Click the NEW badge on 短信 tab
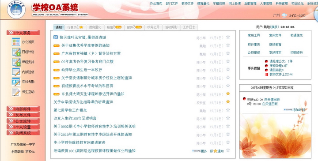318x161 pixels. click(118, 27)
